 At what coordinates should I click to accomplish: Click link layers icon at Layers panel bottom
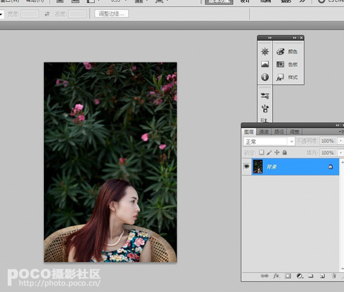coord(264,276)
